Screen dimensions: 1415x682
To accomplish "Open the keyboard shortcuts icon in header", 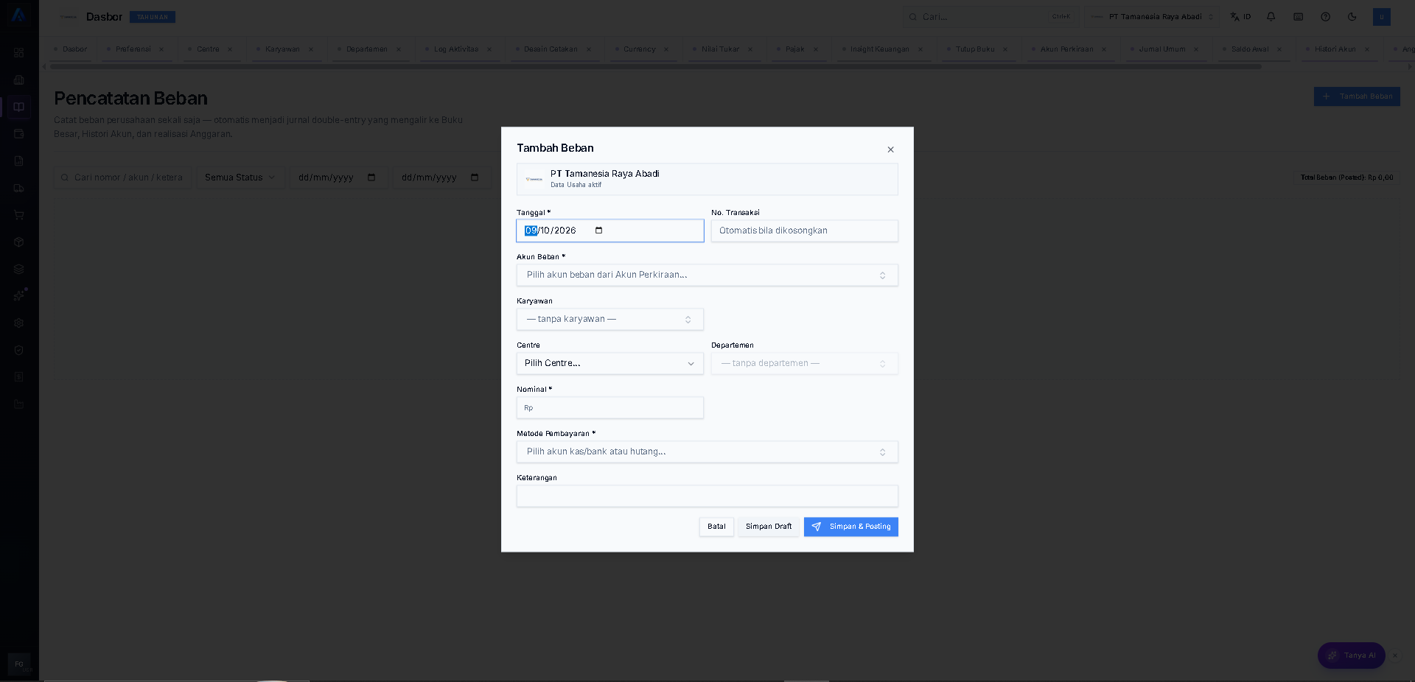I will pyautogui.click(x=1299, y=16).
